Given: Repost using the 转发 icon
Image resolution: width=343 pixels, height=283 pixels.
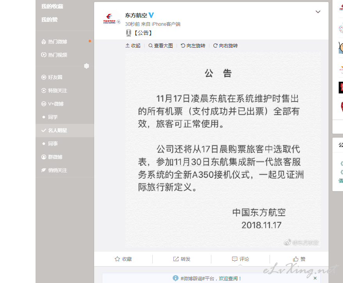Looking at the screenshot, I should click(x=182, y=259).
